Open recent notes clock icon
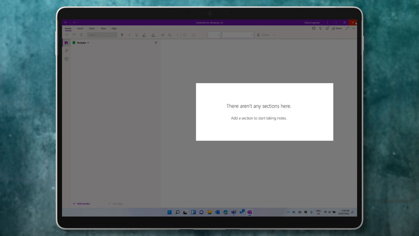Screen dimensions: 419x236 [66, 59]
